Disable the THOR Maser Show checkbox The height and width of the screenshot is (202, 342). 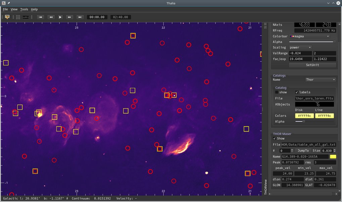[x=275, y=138]
